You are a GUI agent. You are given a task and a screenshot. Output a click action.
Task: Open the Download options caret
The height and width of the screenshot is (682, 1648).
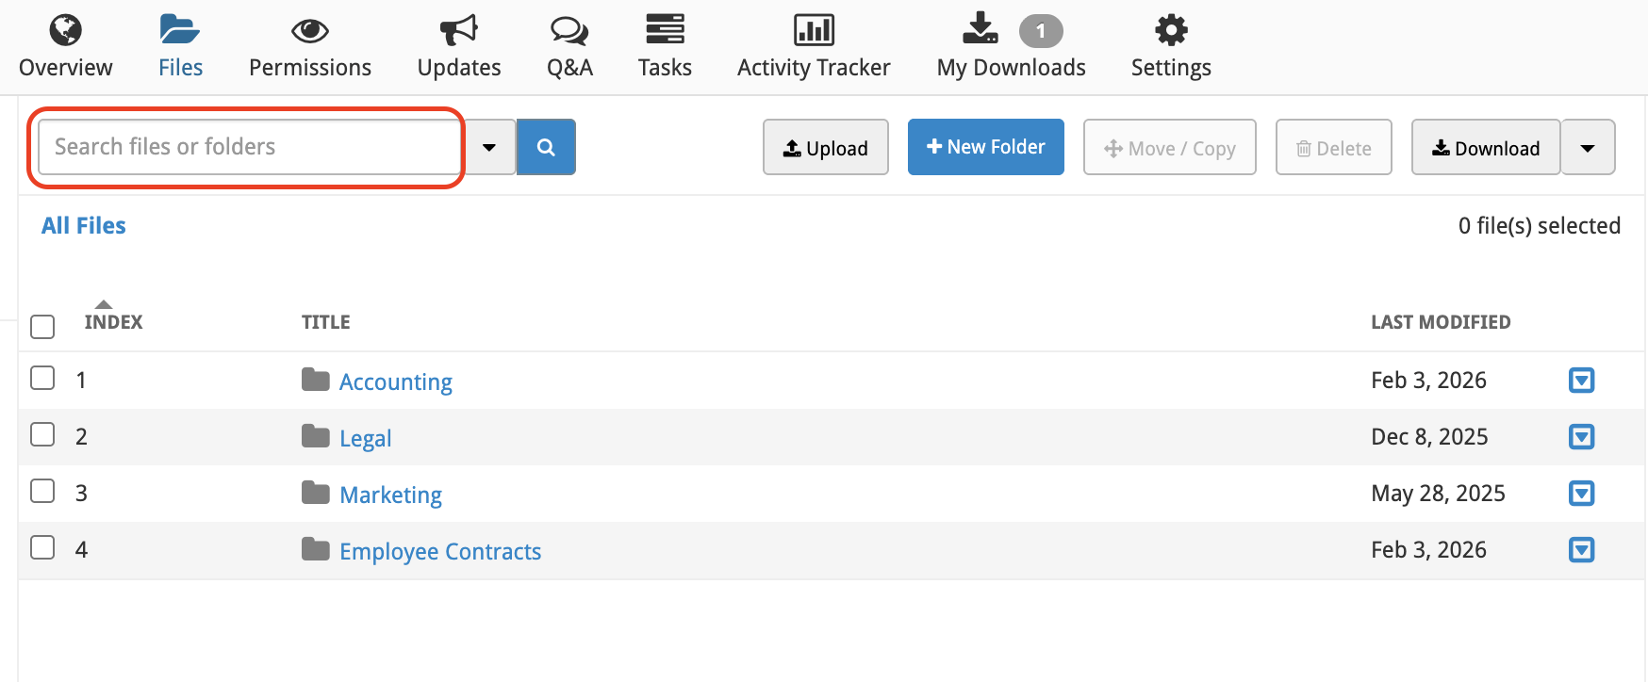pos(1588,147)
